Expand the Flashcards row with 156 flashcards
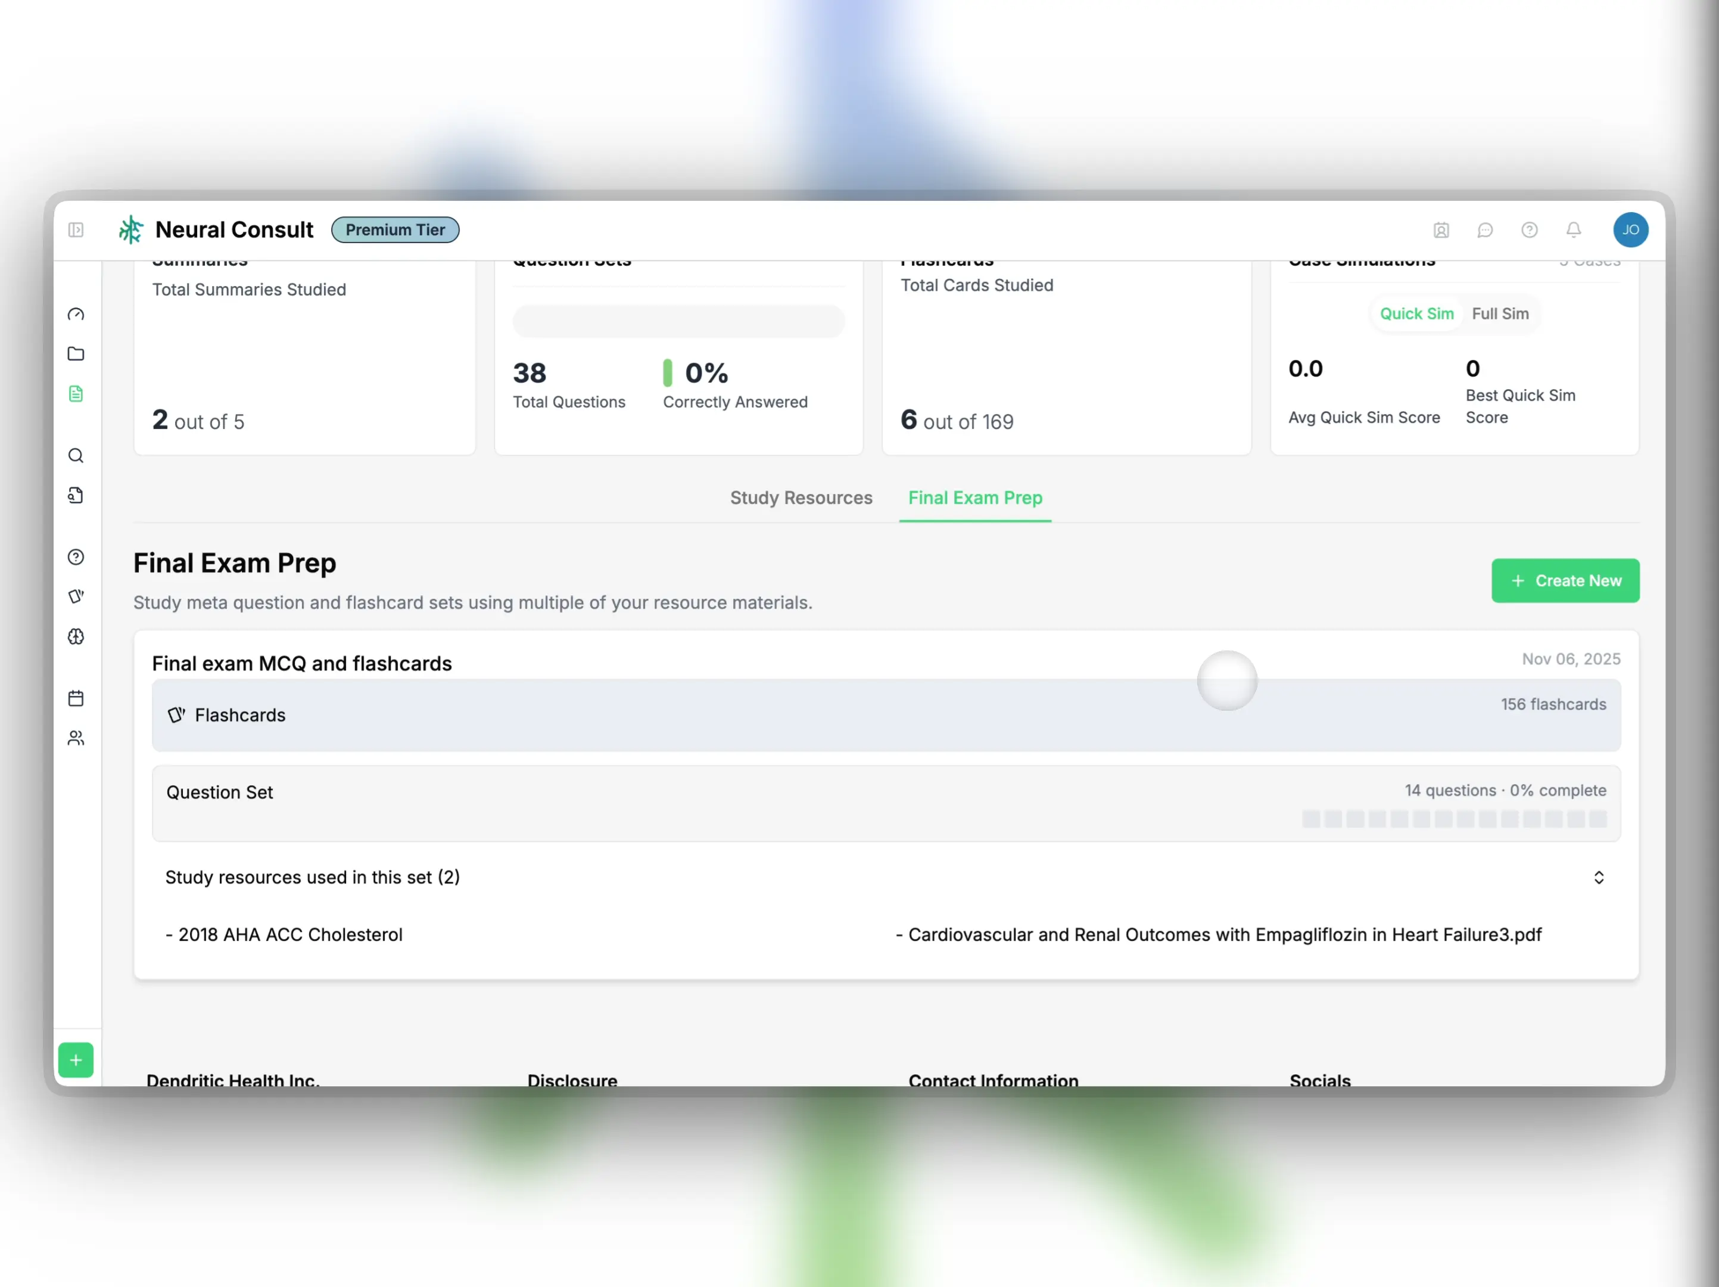 coord(886,715)
